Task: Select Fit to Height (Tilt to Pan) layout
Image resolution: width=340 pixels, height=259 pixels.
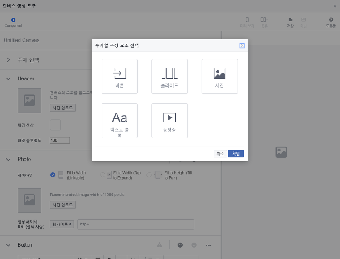Action: pyautogui.click(x=149, y=175)
